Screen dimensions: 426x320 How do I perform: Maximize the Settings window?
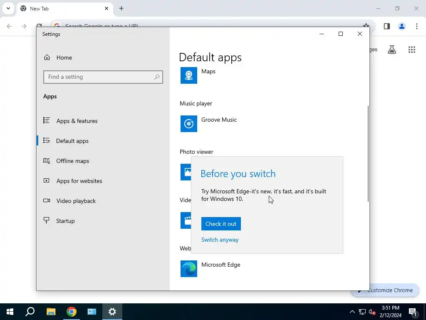pyautogui.click(x=341, y=34)
